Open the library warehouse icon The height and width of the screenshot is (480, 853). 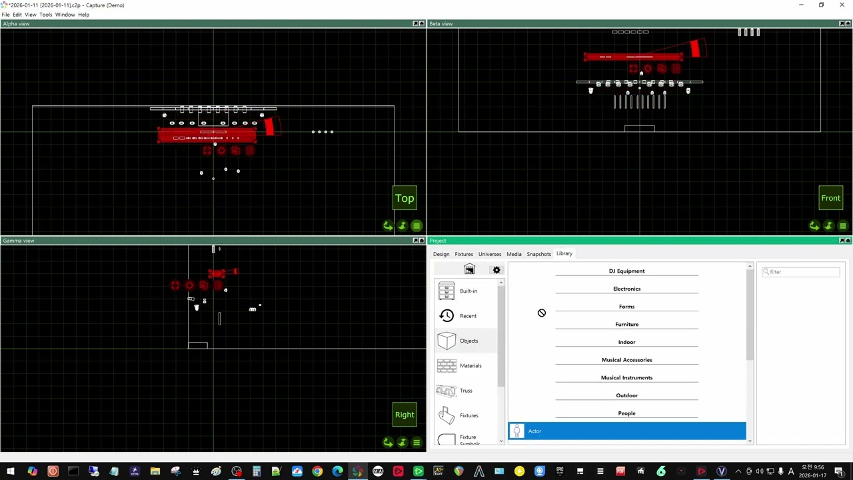(469, 269)
